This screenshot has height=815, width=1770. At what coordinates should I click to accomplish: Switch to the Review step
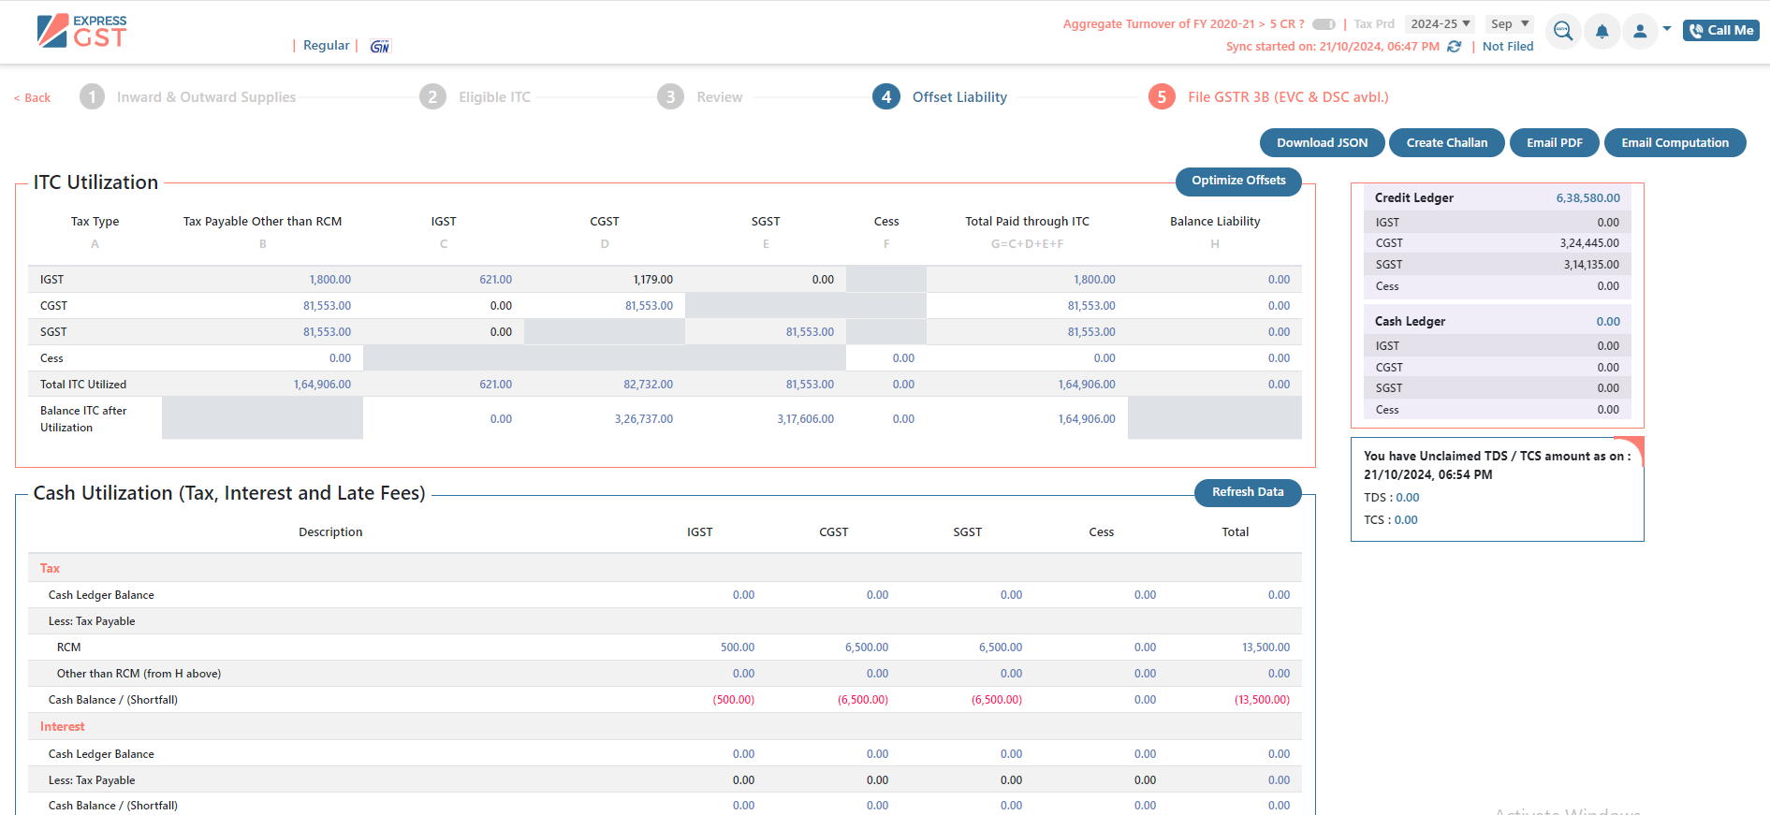[x=700, y=96]
